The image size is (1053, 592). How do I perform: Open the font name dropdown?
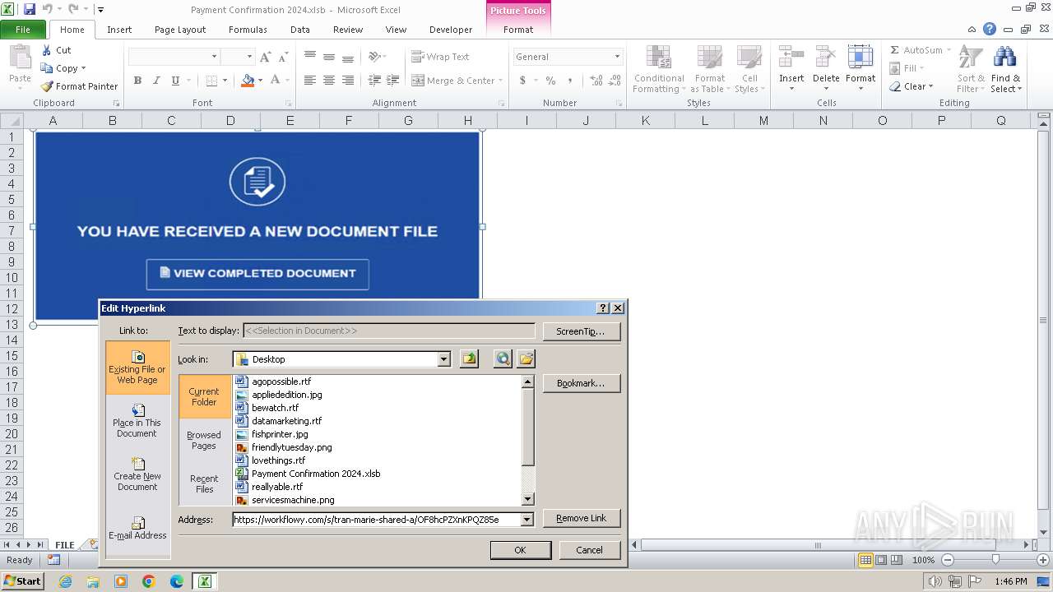click(215, 57)
